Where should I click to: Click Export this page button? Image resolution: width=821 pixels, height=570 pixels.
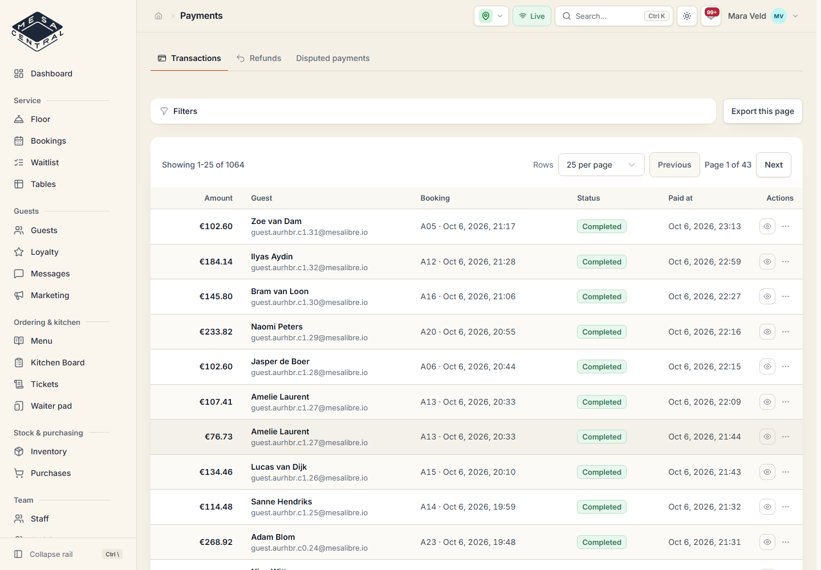tap(763, 111)
